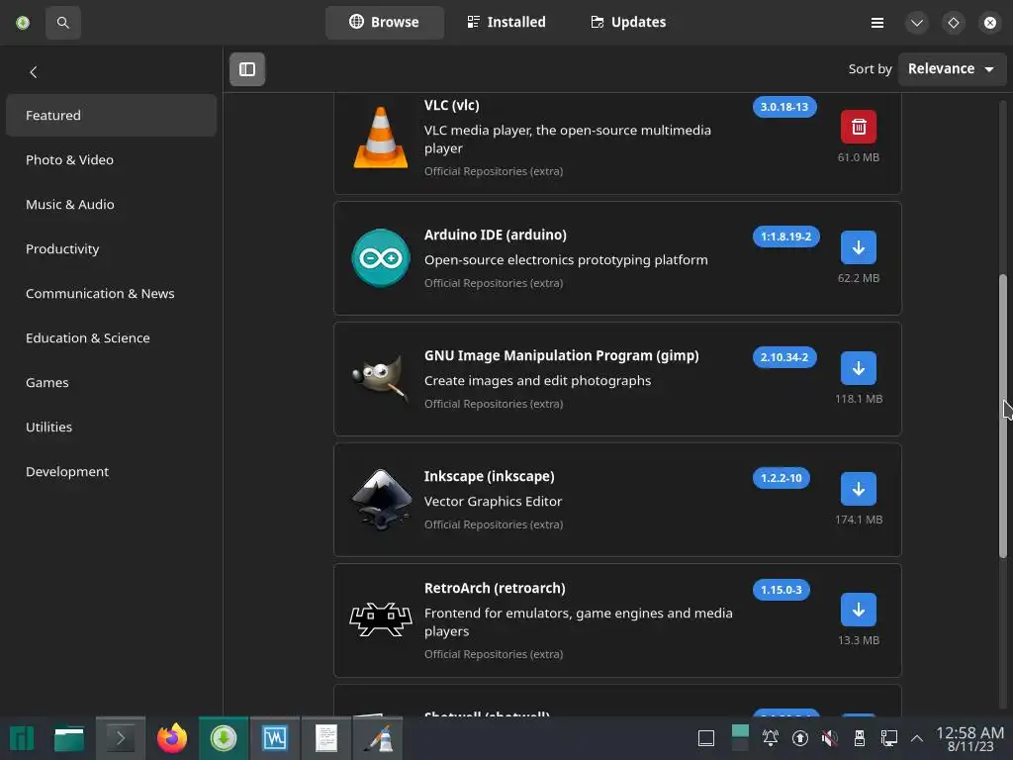
Task: Install Inkscape with download arrow
Action: (x=858, y=489)
